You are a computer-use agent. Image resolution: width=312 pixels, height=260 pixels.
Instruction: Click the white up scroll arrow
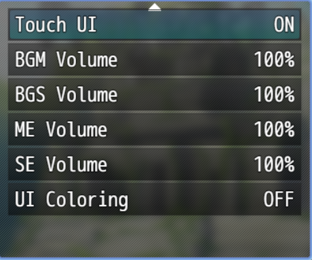point(155,7)
